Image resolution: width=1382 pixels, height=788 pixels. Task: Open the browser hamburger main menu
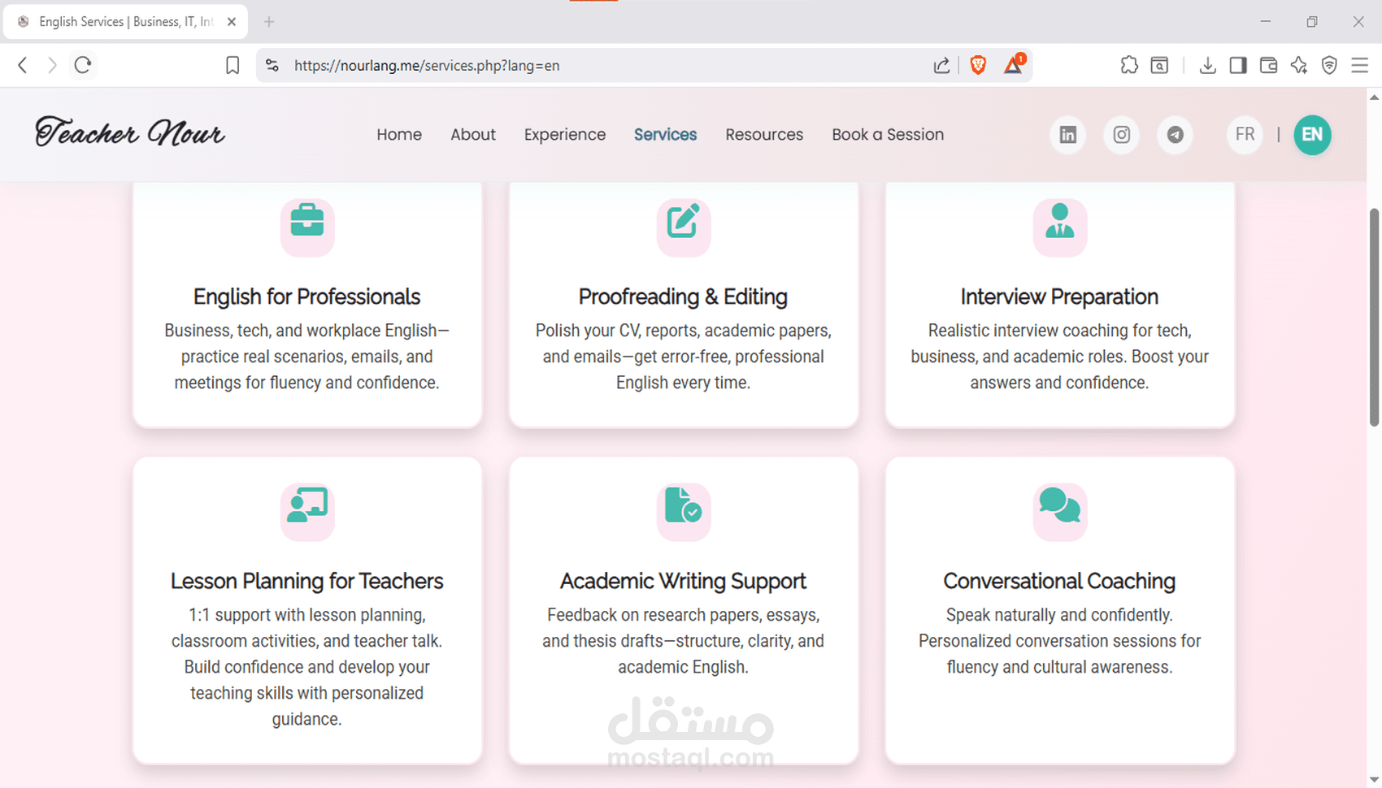pos(1359,65)
